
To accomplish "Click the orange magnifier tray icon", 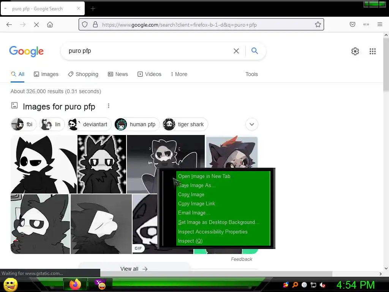I will 295,285.
